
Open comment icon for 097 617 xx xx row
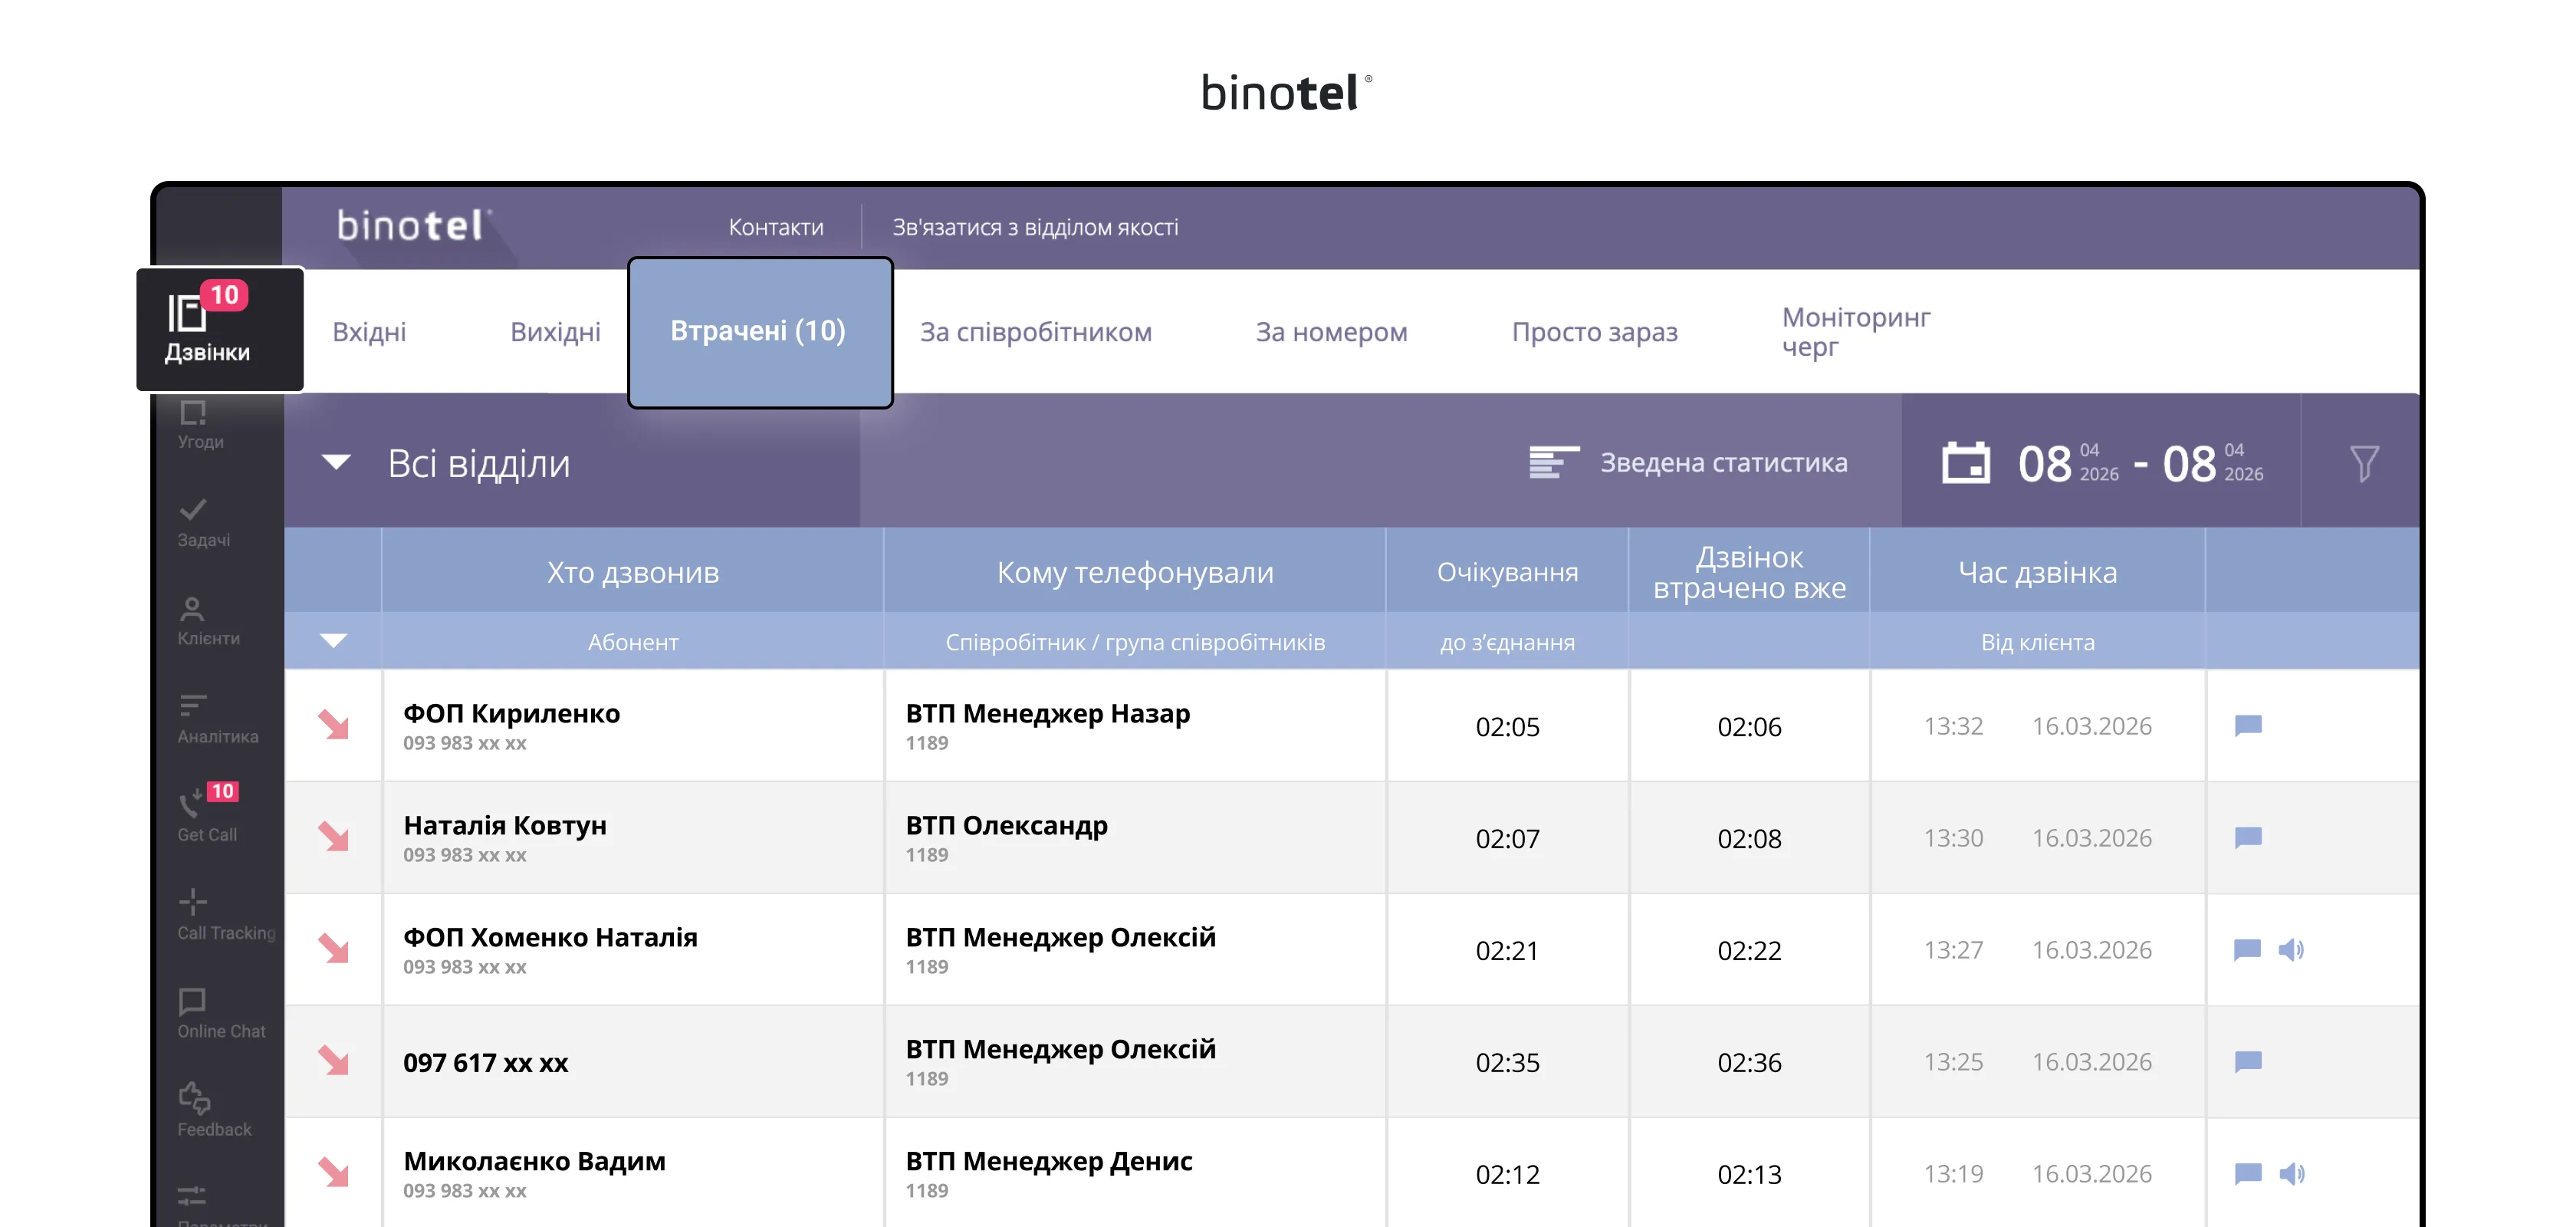pos(2248,1061)
